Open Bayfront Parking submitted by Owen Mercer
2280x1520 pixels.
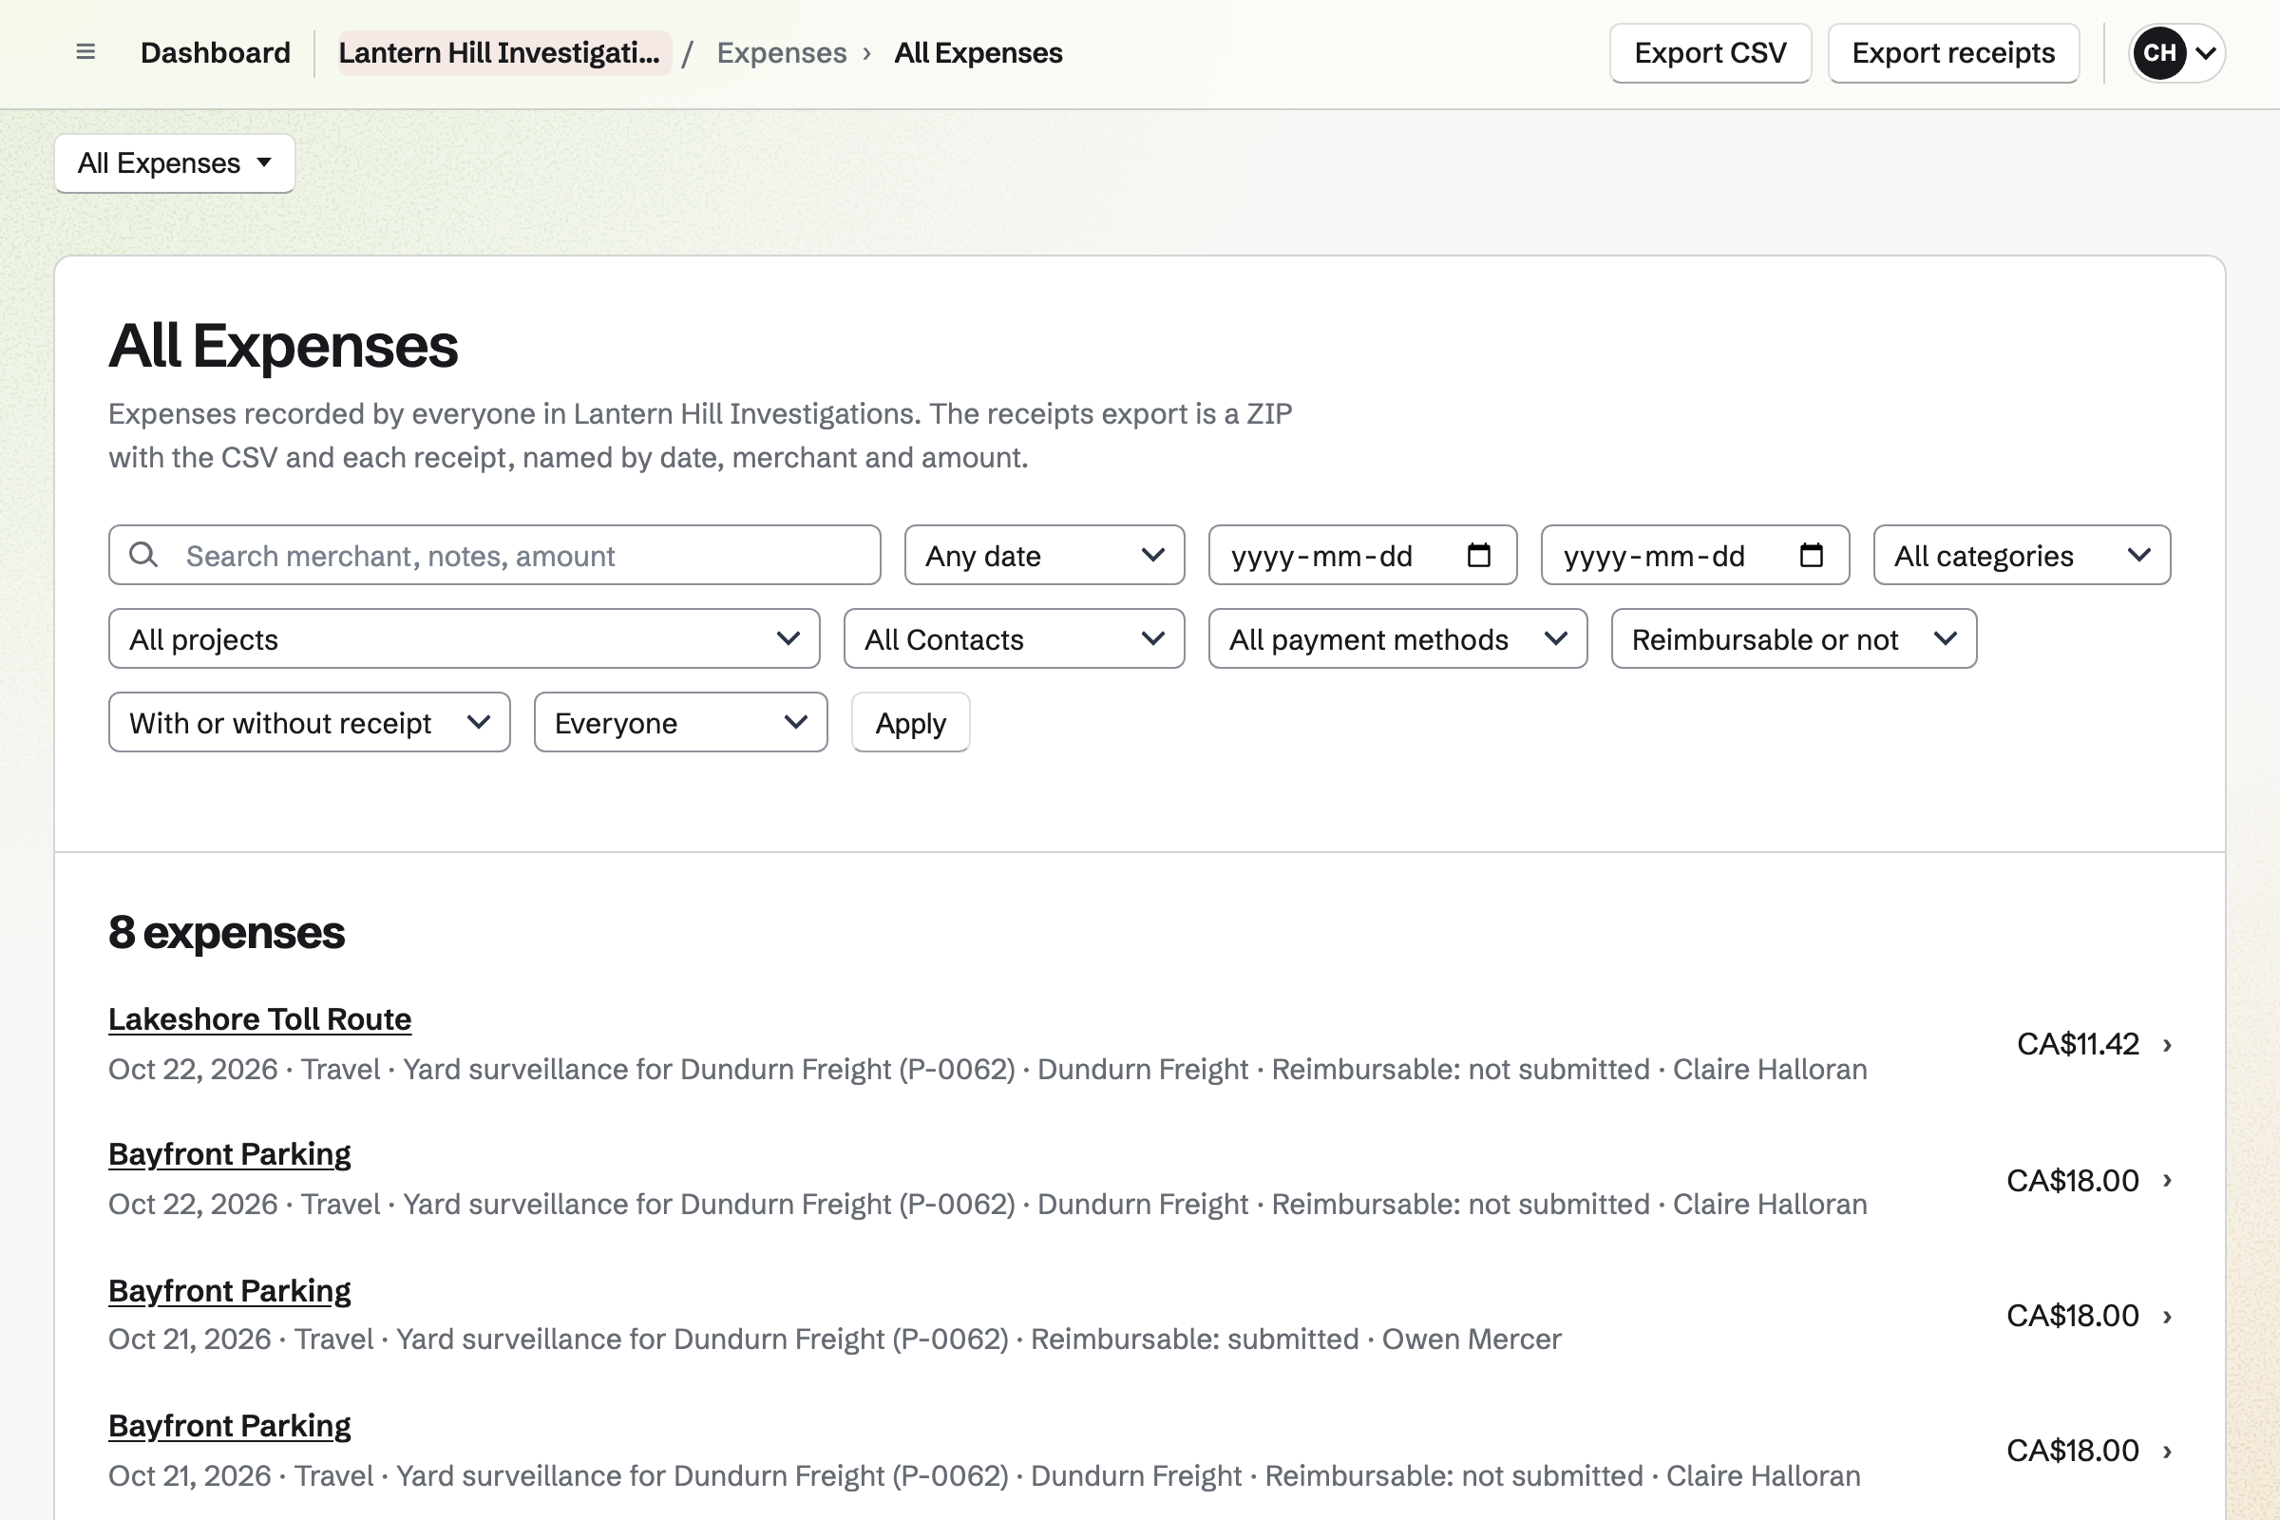point(230,1290)
